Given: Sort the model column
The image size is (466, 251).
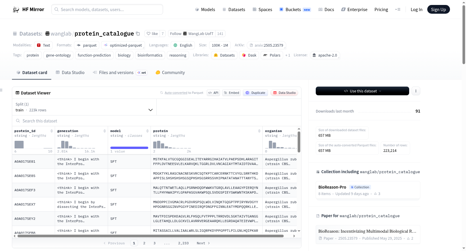Looking at the screenshot, I should click(x=147, y=131).
